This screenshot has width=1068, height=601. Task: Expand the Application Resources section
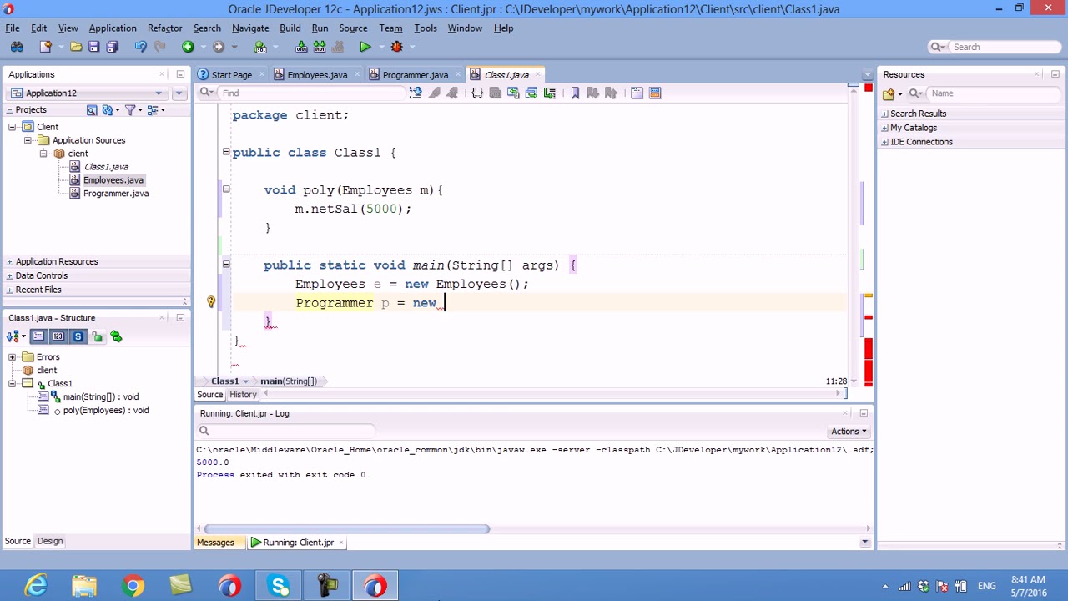click(10, 261)
